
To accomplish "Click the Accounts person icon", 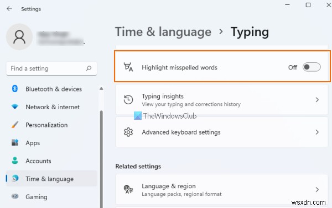I will (x=15, y=161).
